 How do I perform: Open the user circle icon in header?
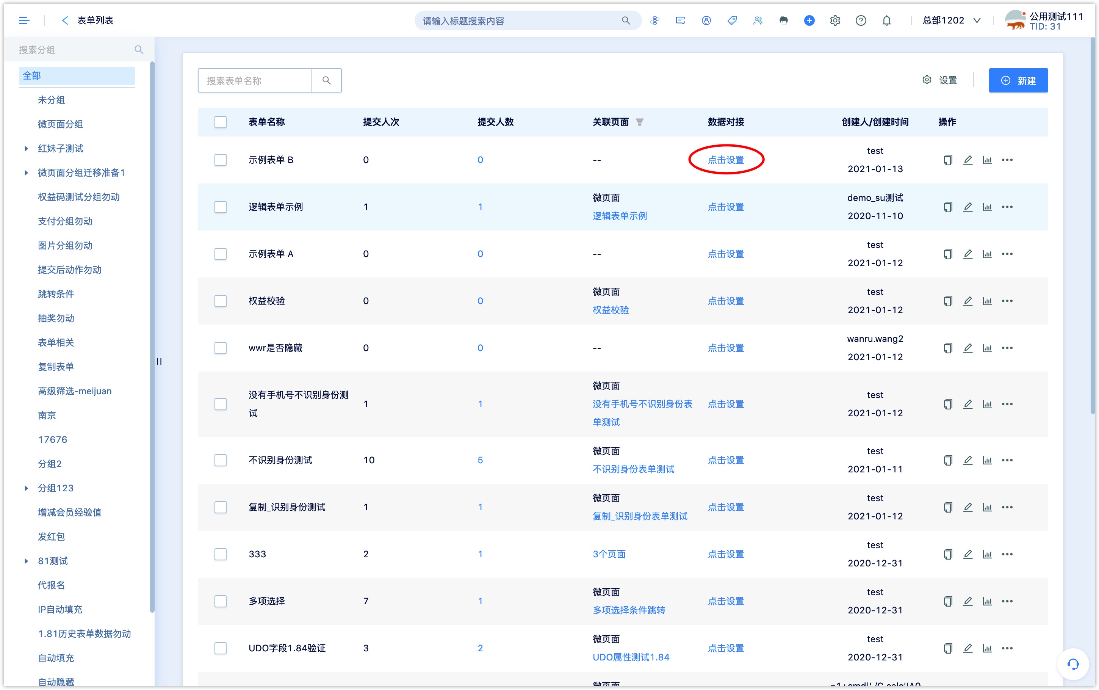[x=706, y=20]
